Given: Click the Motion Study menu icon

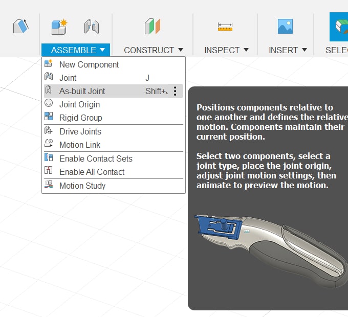Looking at the screenshot, I should pyautogui.click(x=49, y=184).
